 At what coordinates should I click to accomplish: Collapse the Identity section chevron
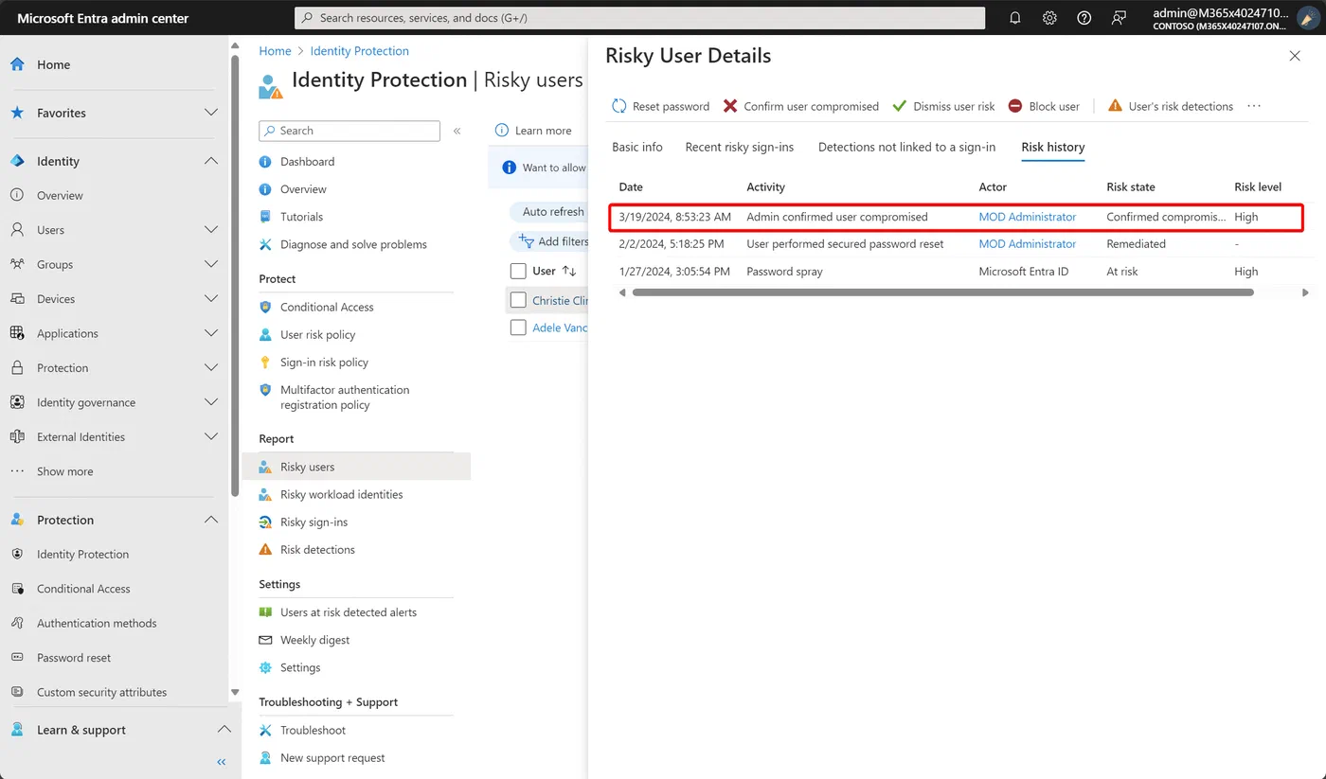211,161
